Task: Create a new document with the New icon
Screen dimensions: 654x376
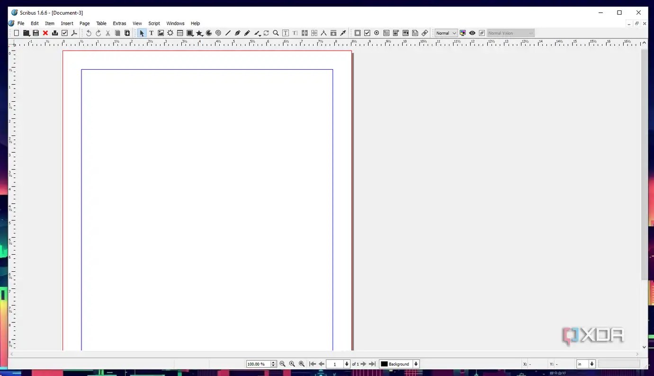Action: [x=17, y=33]
